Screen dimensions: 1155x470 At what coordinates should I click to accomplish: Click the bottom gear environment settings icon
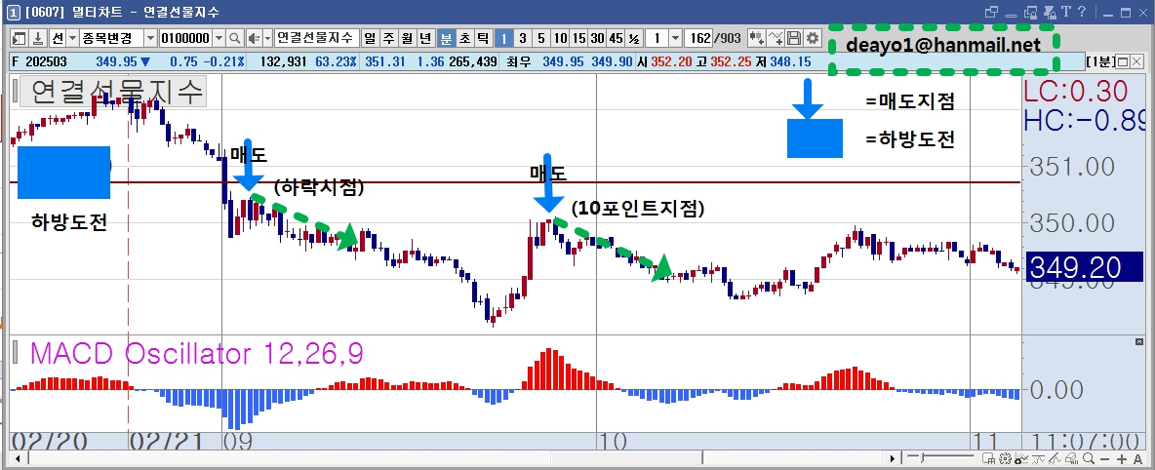pyautogui.click(x=1006, y=459)
